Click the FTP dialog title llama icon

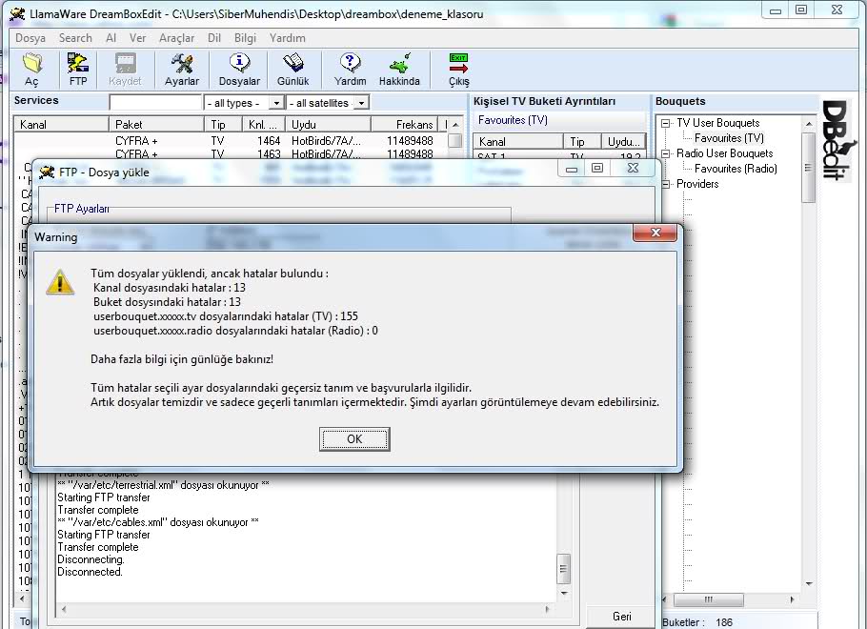pyautogui.click(x=47, y=172)
